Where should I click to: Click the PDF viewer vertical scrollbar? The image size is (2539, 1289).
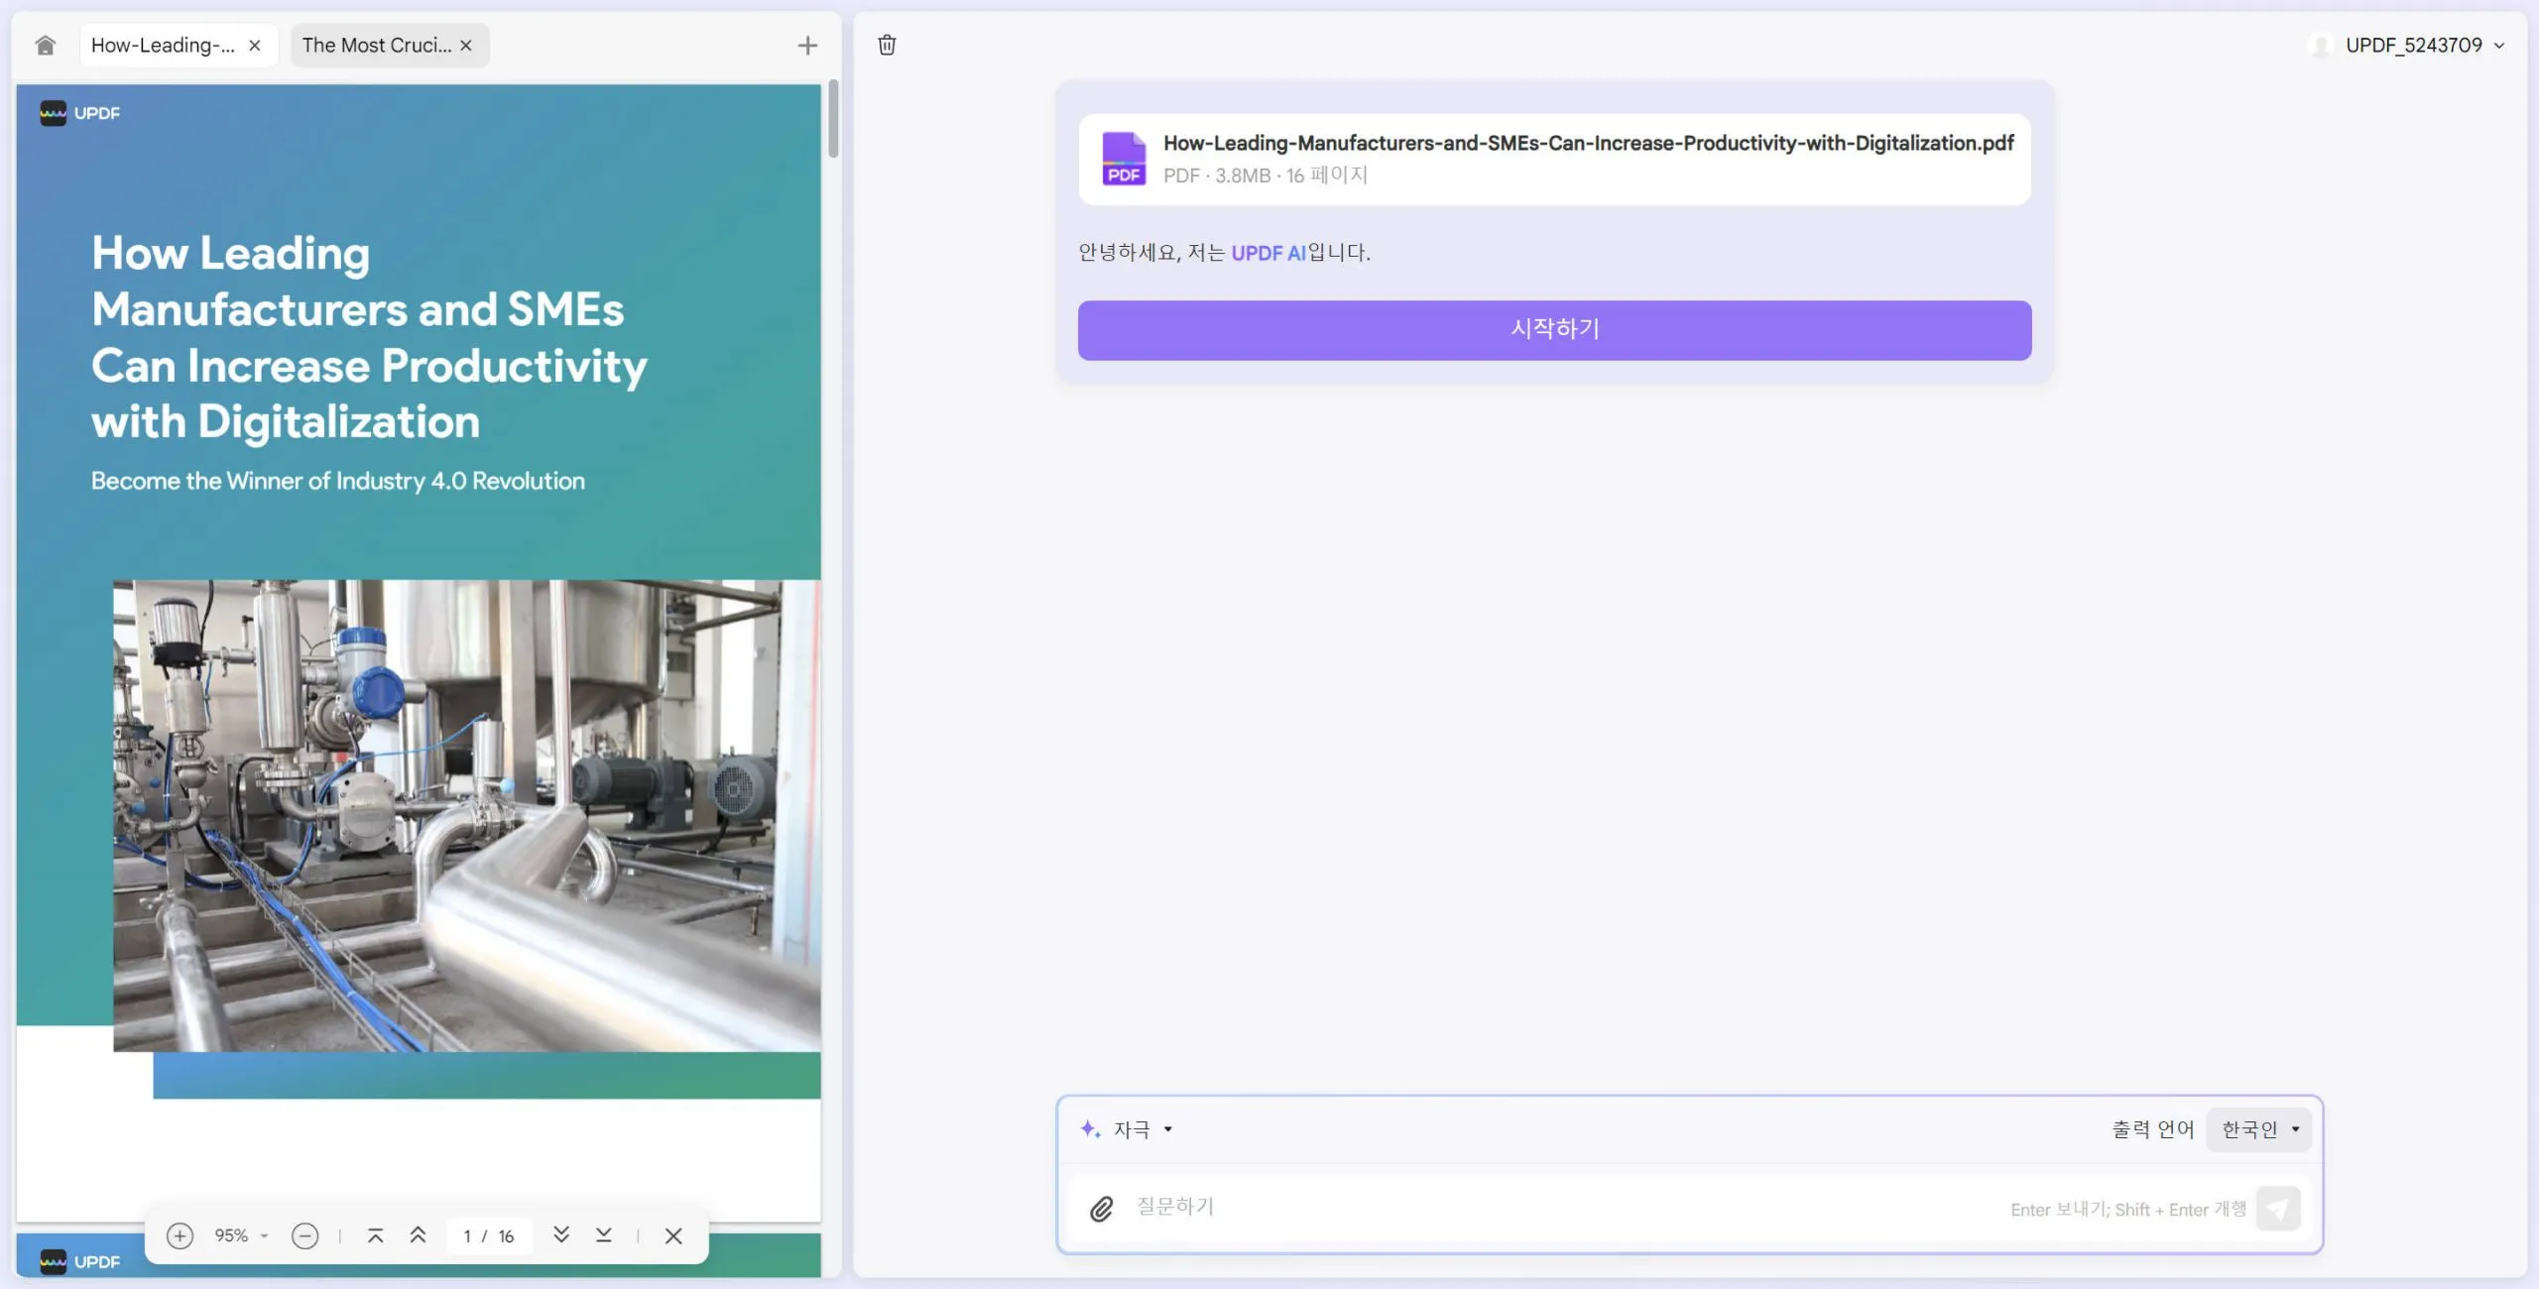pyautogui.click(x=833, y=119)
